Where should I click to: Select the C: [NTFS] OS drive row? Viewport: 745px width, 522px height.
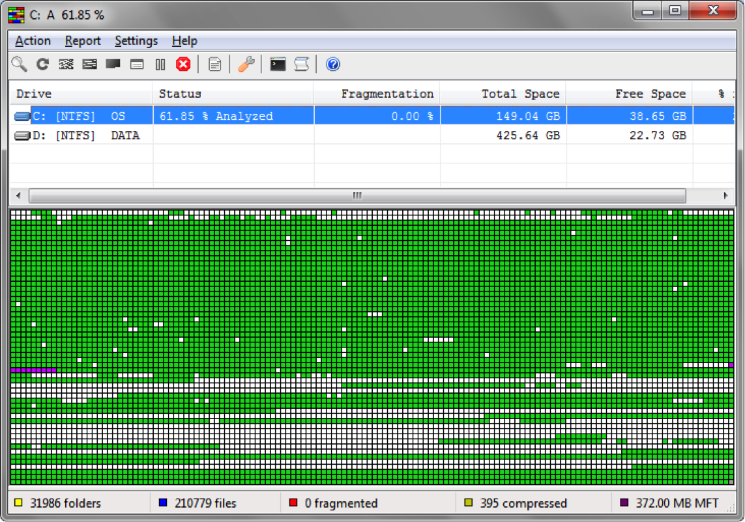[x=373, y=116]
